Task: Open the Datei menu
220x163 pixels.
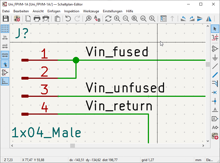Action: pos(6,11)
